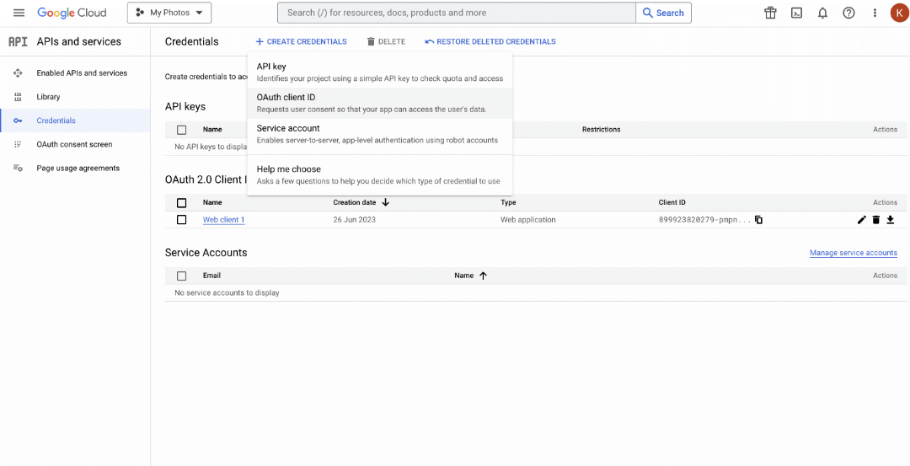Click the Web application type cell
The width and height of the screenshot is (910, 466).
pos(528,220)
